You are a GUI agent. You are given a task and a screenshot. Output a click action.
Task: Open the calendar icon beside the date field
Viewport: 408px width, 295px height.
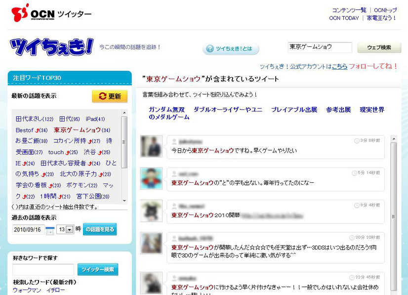coord(50,230)
